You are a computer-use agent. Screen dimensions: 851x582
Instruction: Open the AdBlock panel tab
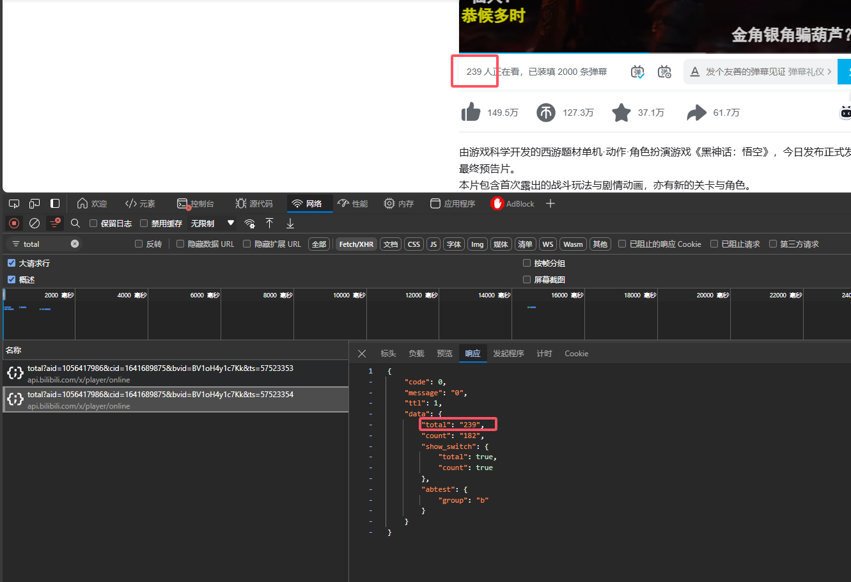pyautogui.click(x=513, y=203)
